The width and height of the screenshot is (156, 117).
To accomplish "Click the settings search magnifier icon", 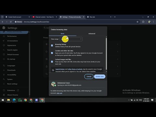I will click(x=45, y=28).
